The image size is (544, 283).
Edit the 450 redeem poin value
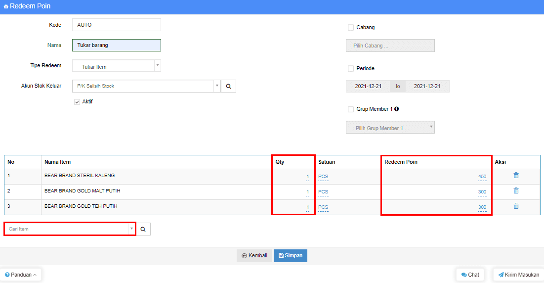[482, 177]
